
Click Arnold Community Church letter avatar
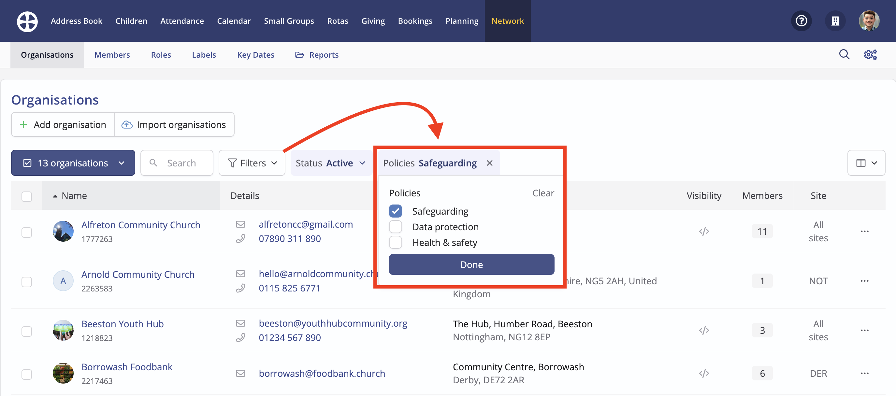63,281
